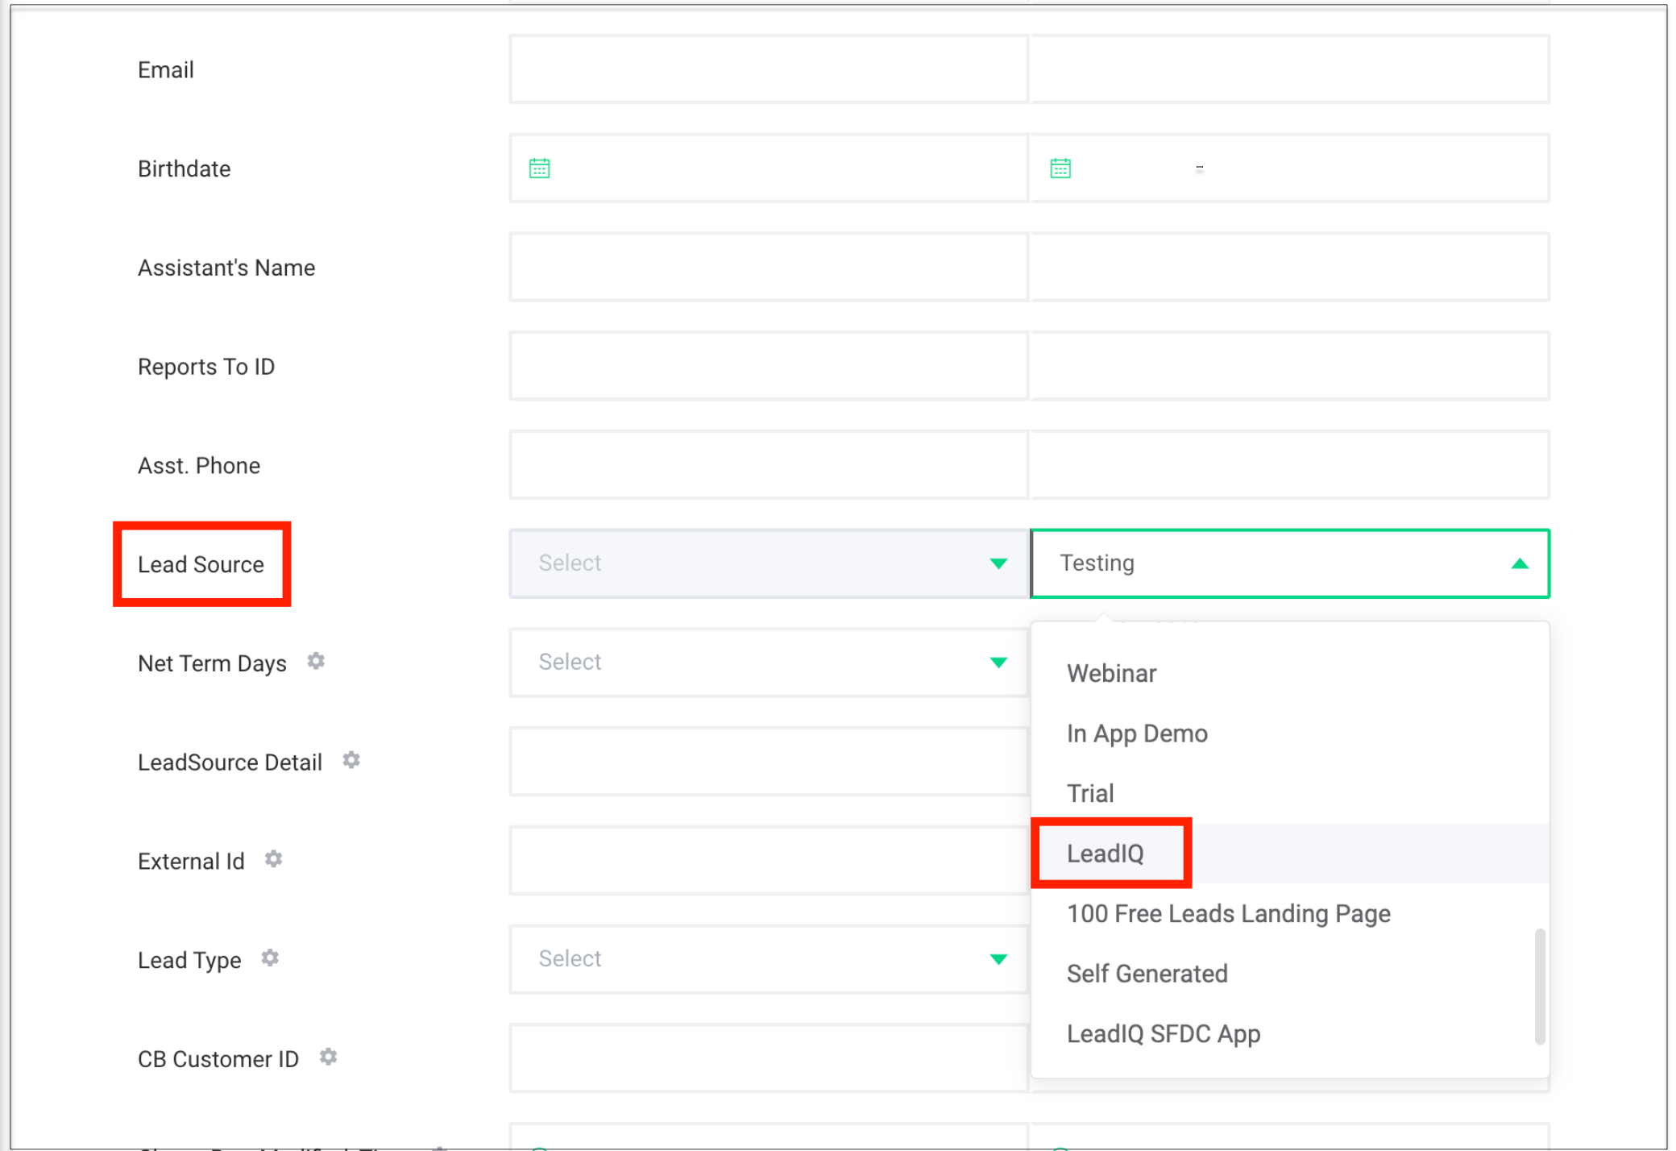This screenshot has width=1676, height=1151.
Task: Click gear icon next to Lead Type
Action: [x=270, y=958]
